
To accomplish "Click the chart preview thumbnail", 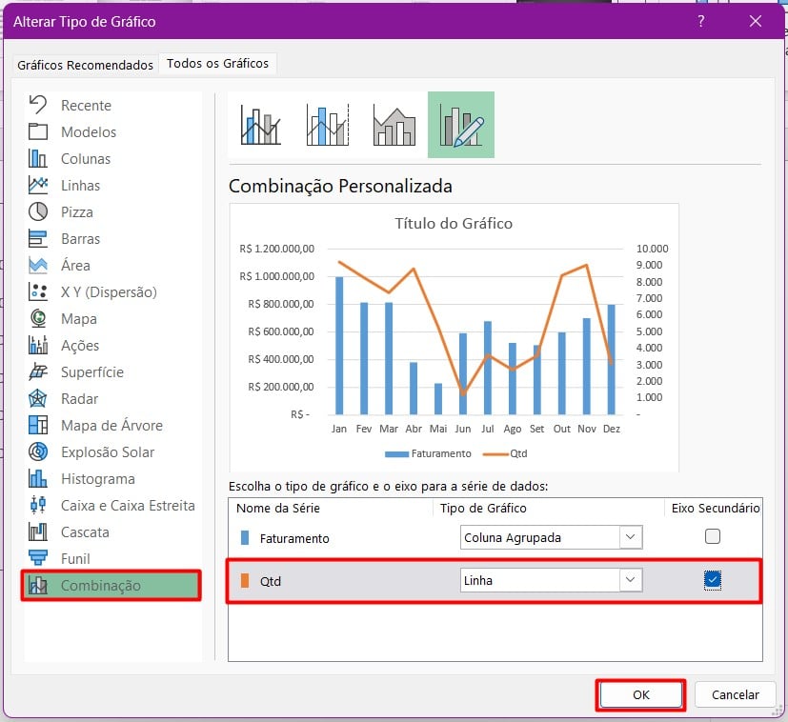I will [x=454, y=337].
